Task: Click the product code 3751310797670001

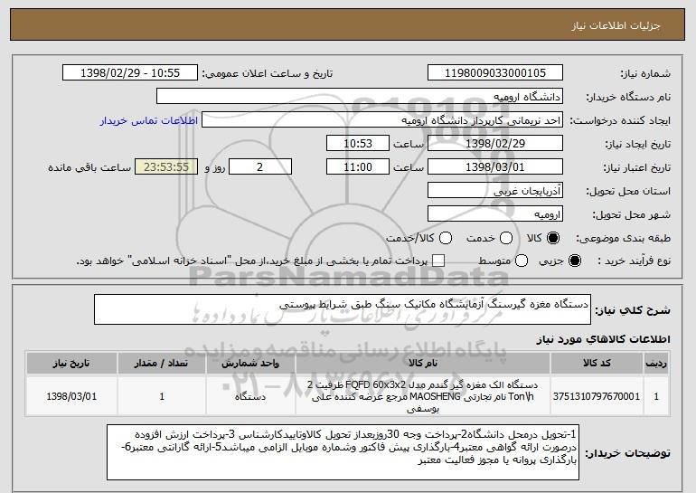Action: tap(597, 396)
